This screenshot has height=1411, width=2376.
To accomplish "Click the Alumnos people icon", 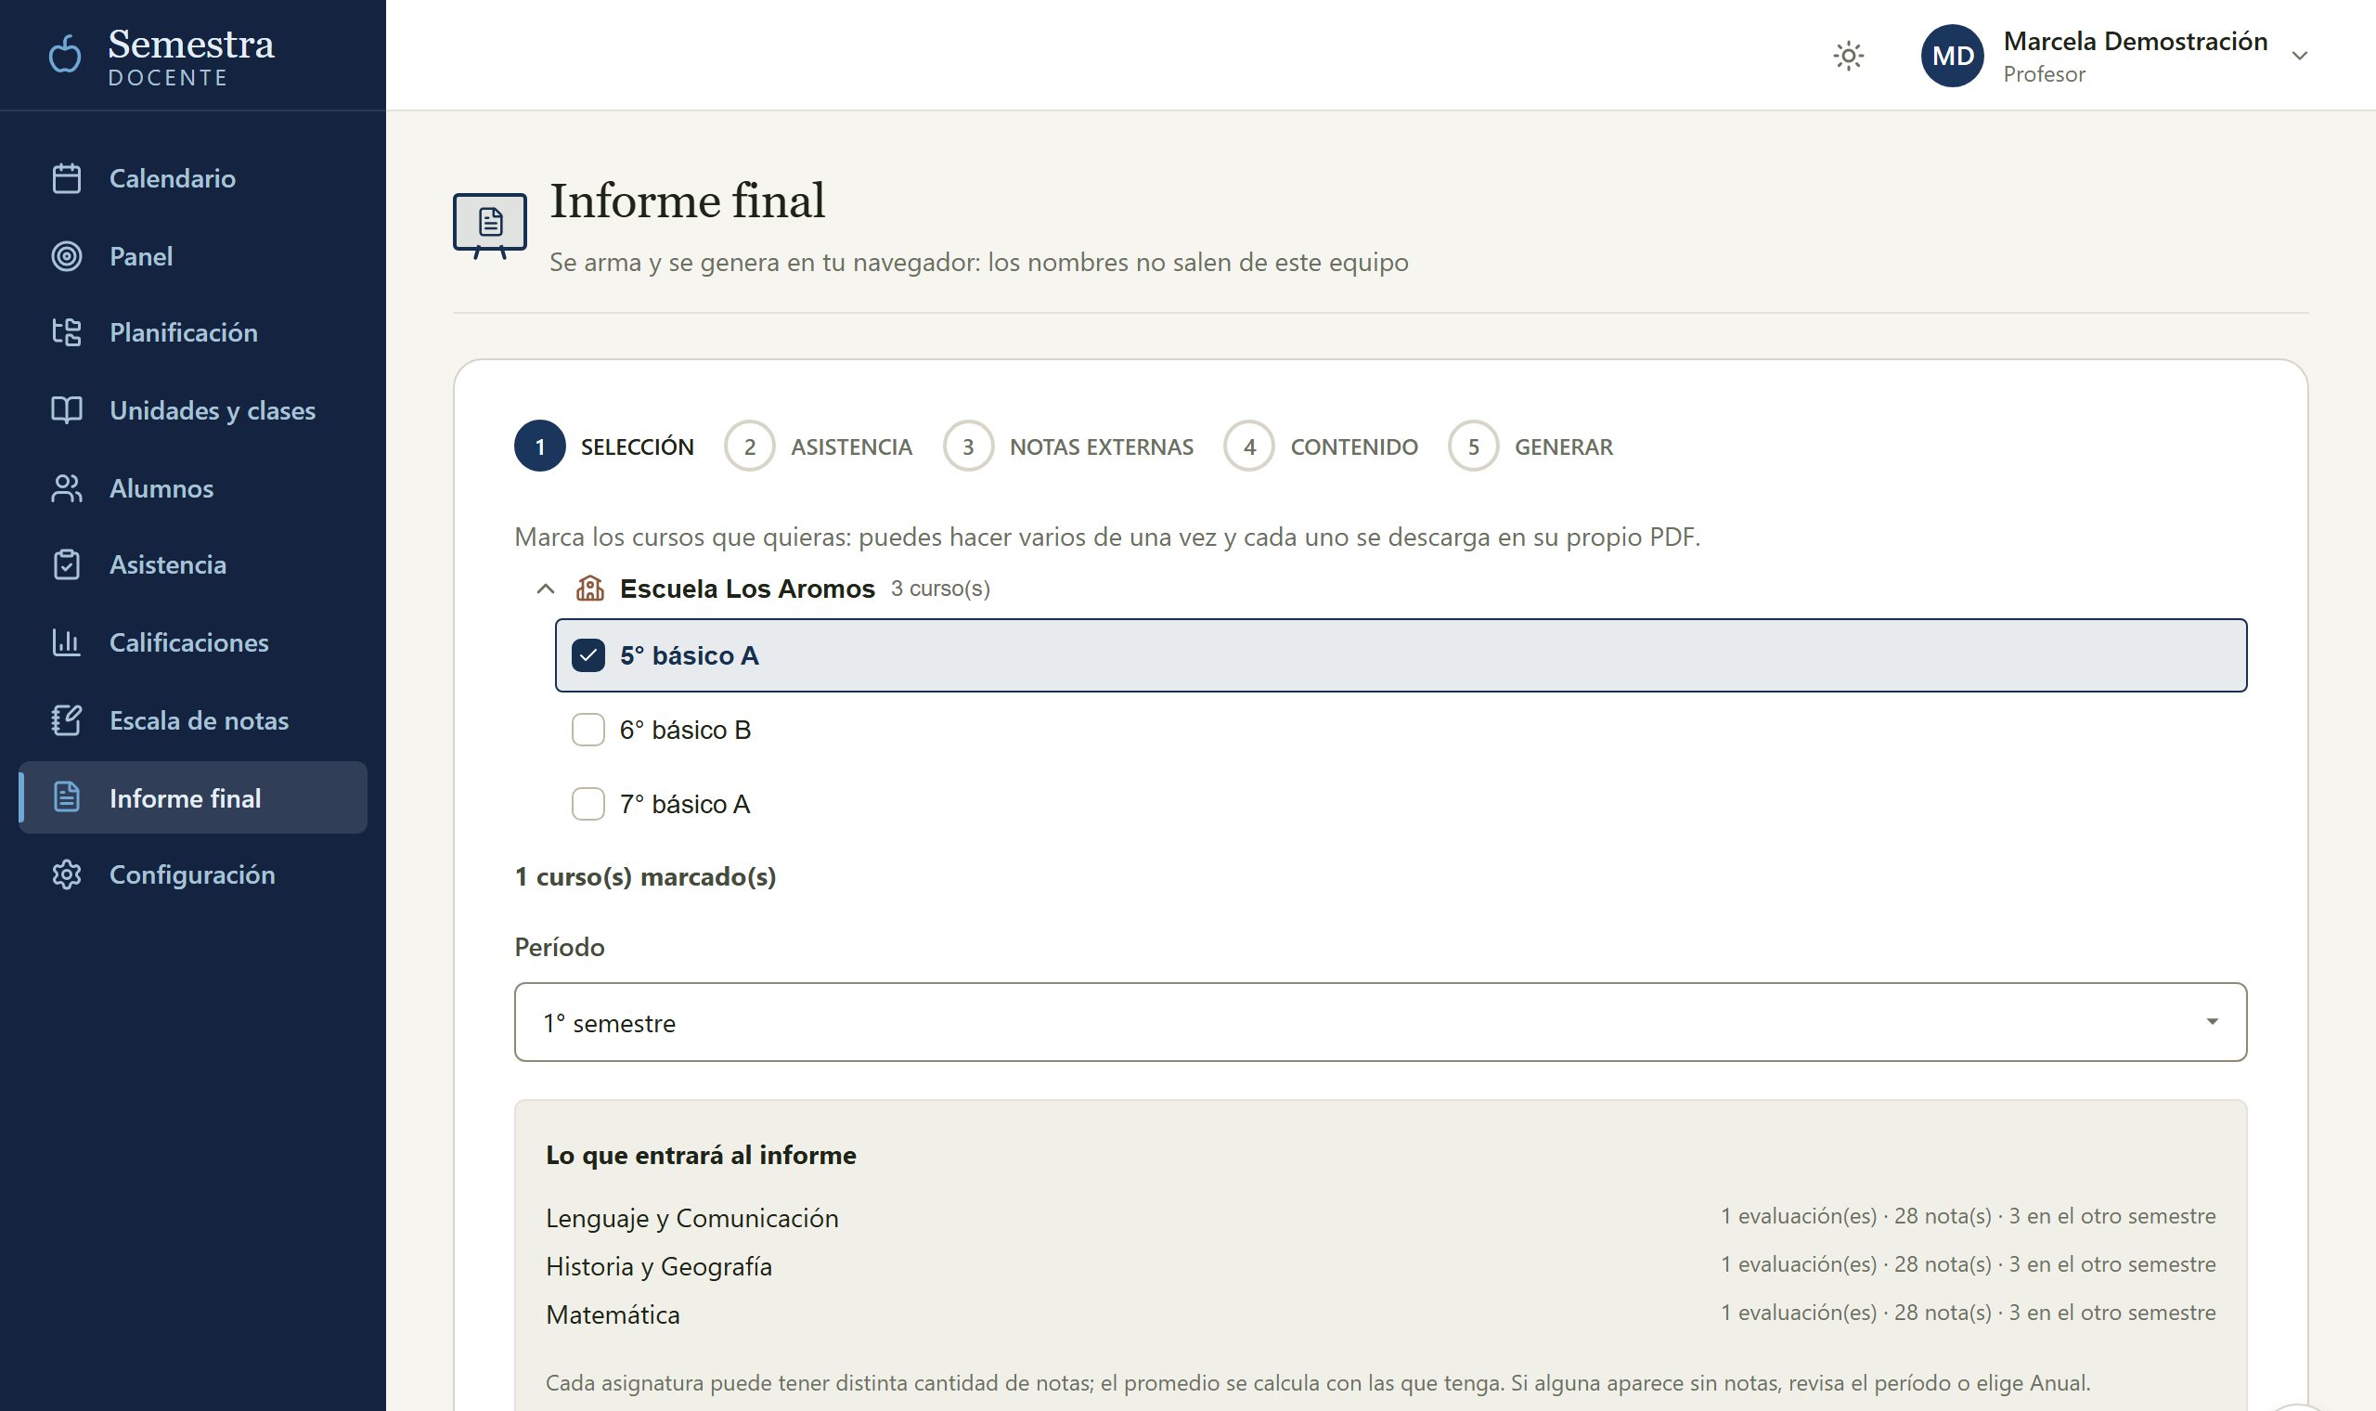I will click(x=67, y=488).
